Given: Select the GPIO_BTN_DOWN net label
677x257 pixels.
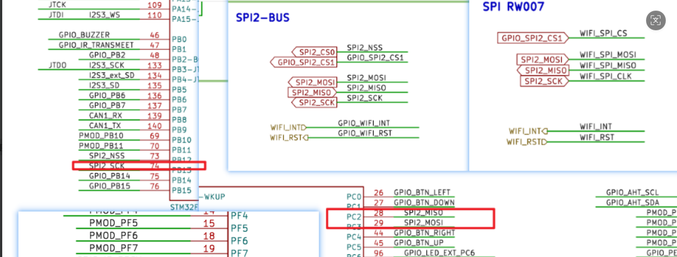Looking at the screenshot, I should coord(424,203).
